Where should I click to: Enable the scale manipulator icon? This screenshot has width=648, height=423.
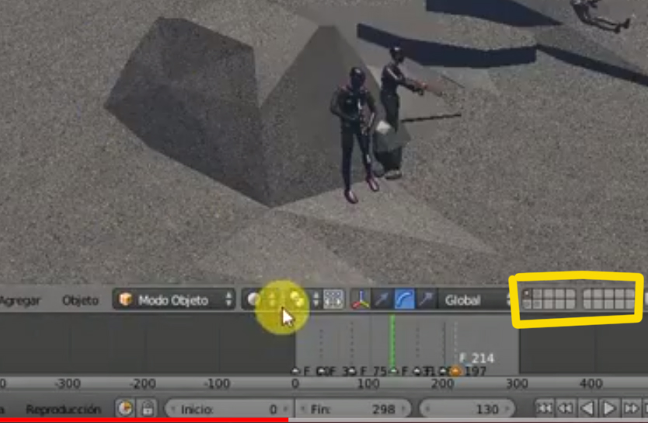tap(425, 300)
